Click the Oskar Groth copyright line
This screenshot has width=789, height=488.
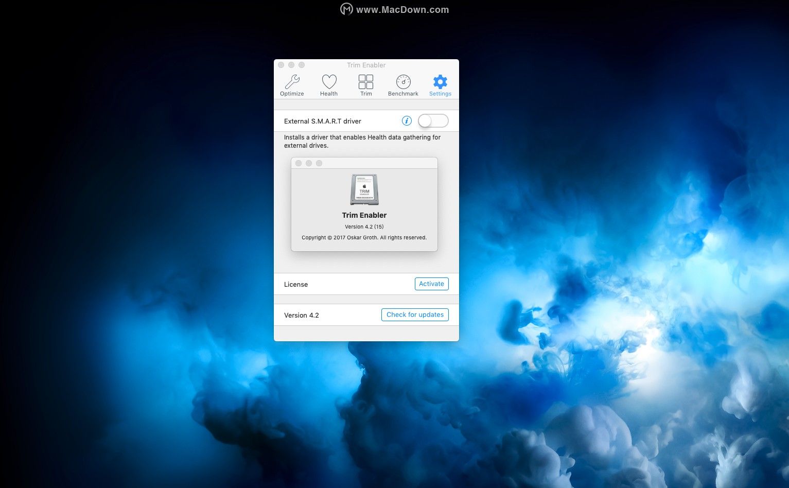(364, 237)
